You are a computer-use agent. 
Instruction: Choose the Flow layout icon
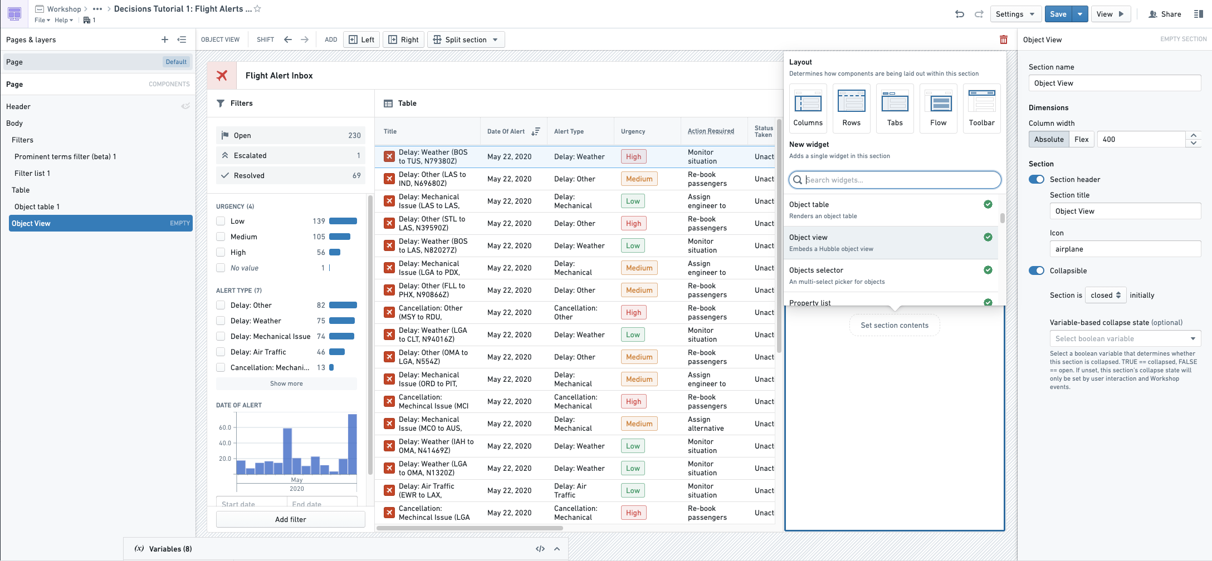938,109
